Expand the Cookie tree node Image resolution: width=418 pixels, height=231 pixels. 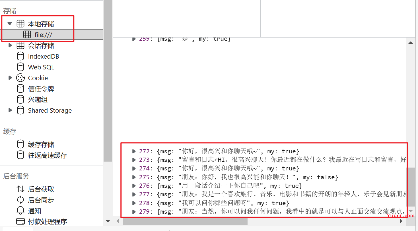point(10,78)
